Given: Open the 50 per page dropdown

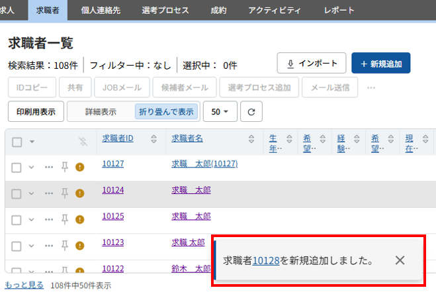Looking at the screenshot, I should 220,112.
